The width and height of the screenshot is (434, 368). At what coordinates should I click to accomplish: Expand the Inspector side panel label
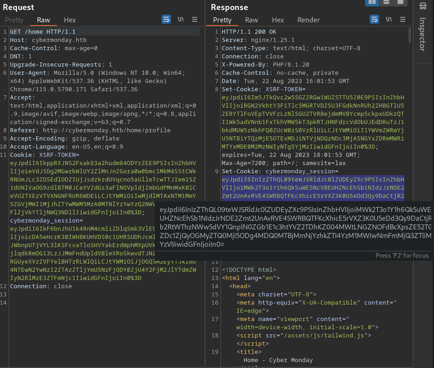click(422, 34)
